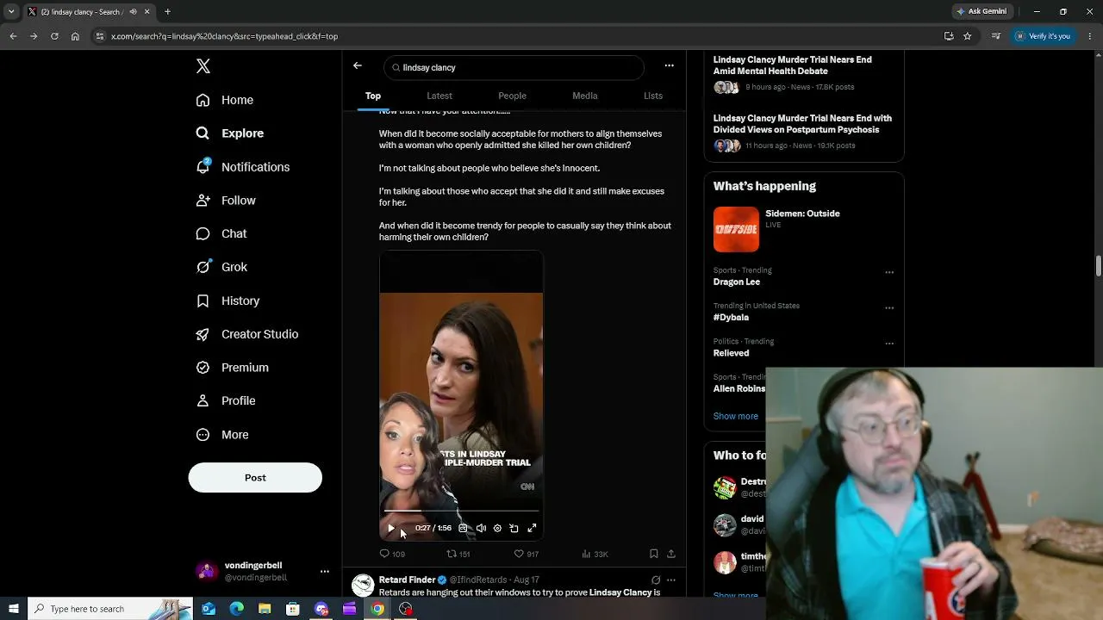
Task: Switch to the Media tab
Action: point(585,96)
